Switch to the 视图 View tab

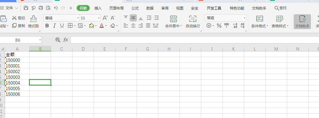180,8
